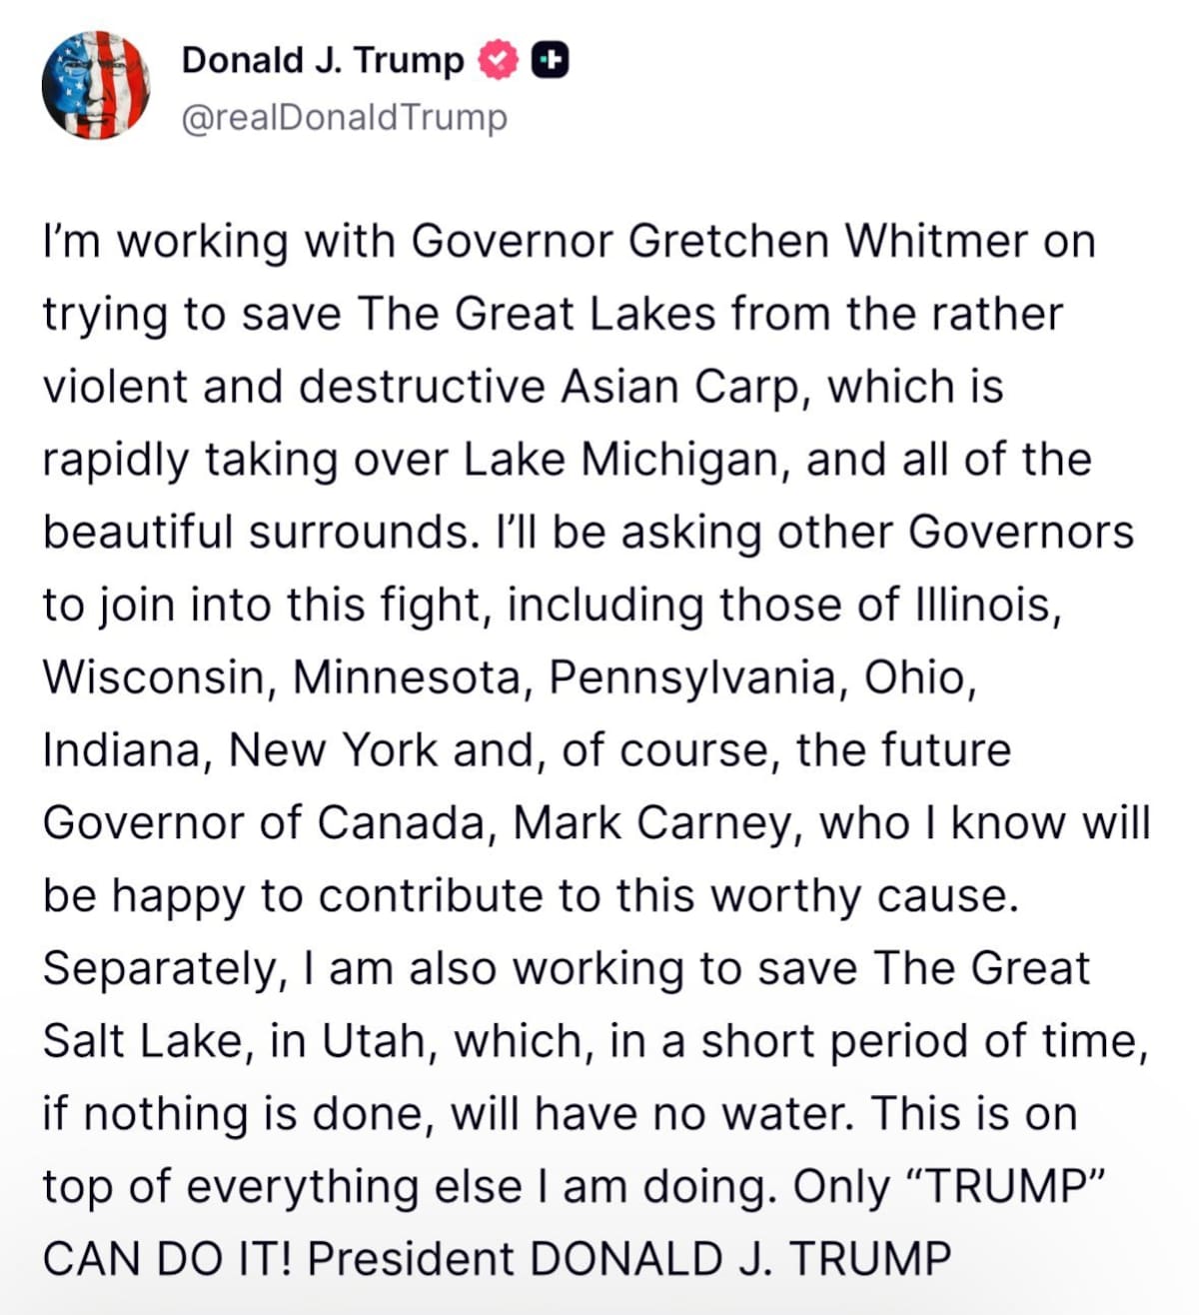
Task: Click the word "Minnesota" in the post
Action: [x=410, y=677]
